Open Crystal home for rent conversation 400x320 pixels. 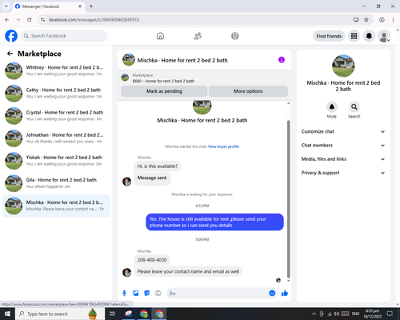[x=56, y=116]
